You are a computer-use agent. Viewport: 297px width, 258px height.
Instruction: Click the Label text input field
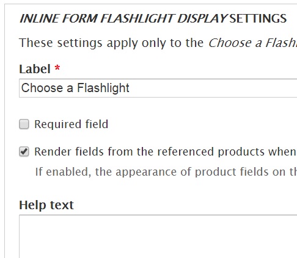point(158,88)
